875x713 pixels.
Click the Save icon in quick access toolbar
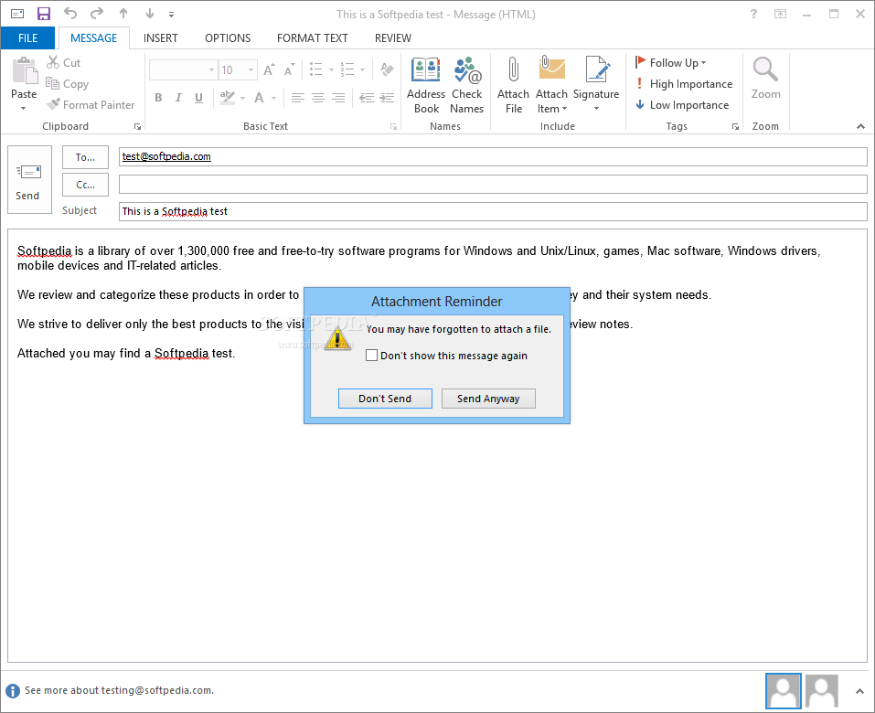coord(44,14)
